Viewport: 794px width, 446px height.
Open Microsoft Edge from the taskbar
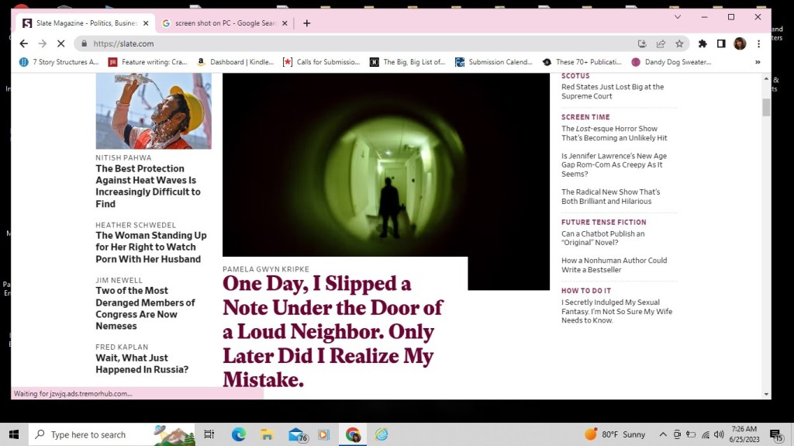239,434
